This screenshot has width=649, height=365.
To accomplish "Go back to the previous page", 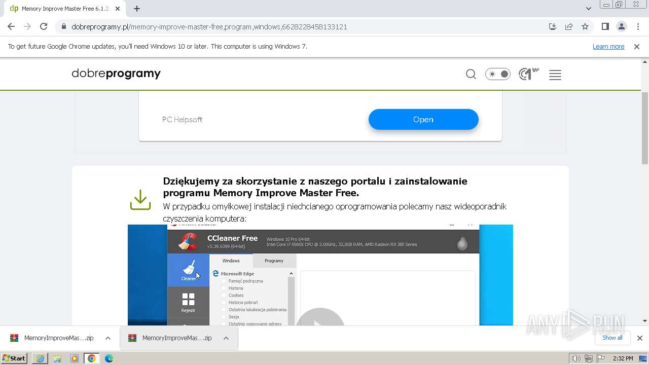I will [11, 27].
